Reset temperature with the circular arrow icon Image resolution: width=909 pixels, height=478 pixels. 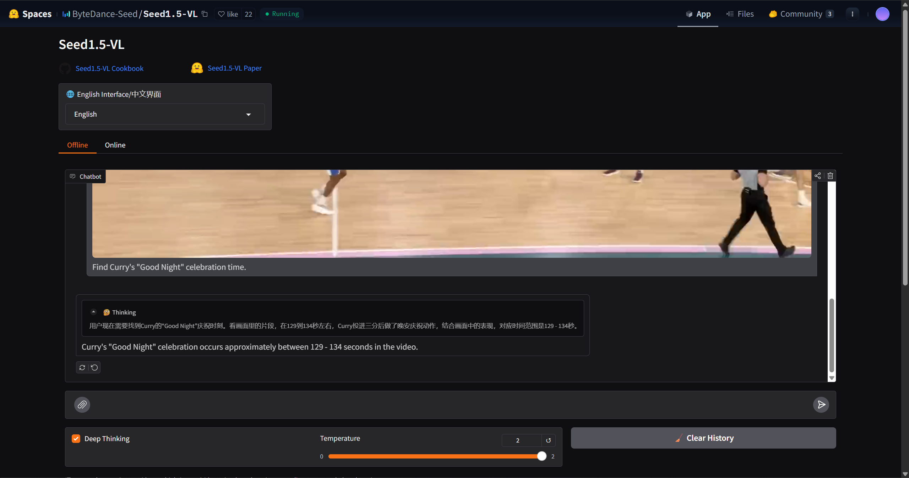click(548, 440)
